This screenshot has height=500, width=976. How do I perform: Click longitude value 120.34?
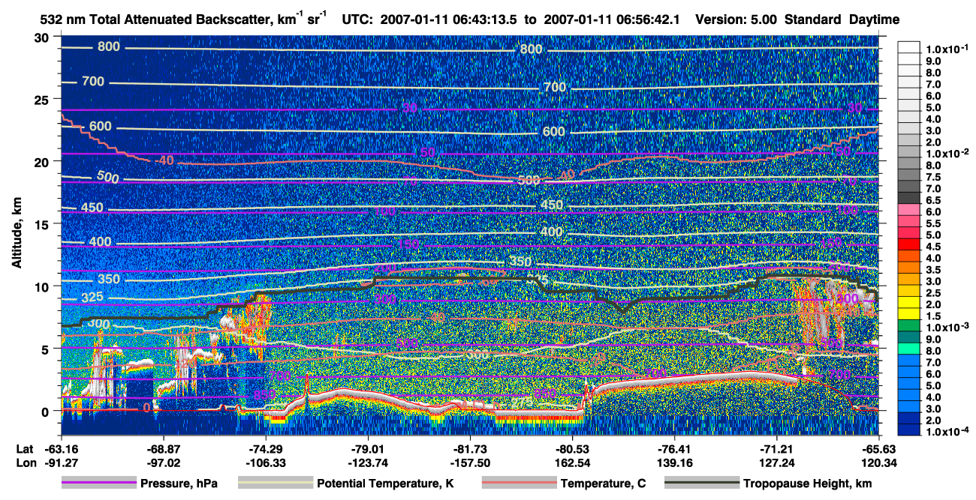(x=879, y=463)
